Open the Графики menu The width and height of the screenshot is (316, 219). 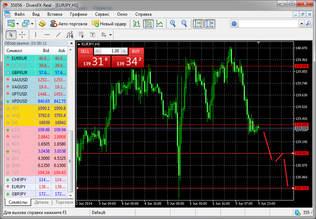coord(79,14)
